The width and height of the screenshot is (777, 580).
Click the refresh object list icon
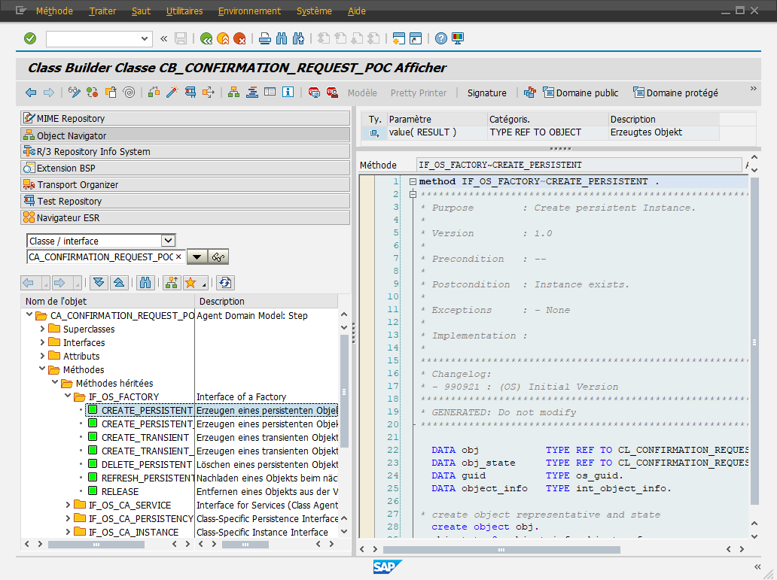coord(225,283)
